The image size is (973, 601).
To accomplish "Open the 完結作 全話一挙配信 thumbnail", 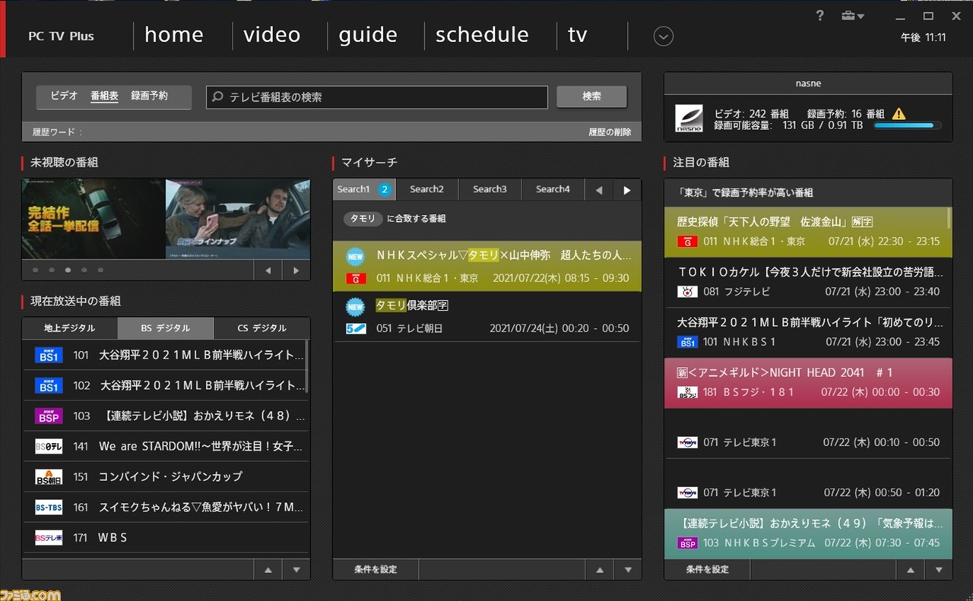I will [x=93, y=219].
